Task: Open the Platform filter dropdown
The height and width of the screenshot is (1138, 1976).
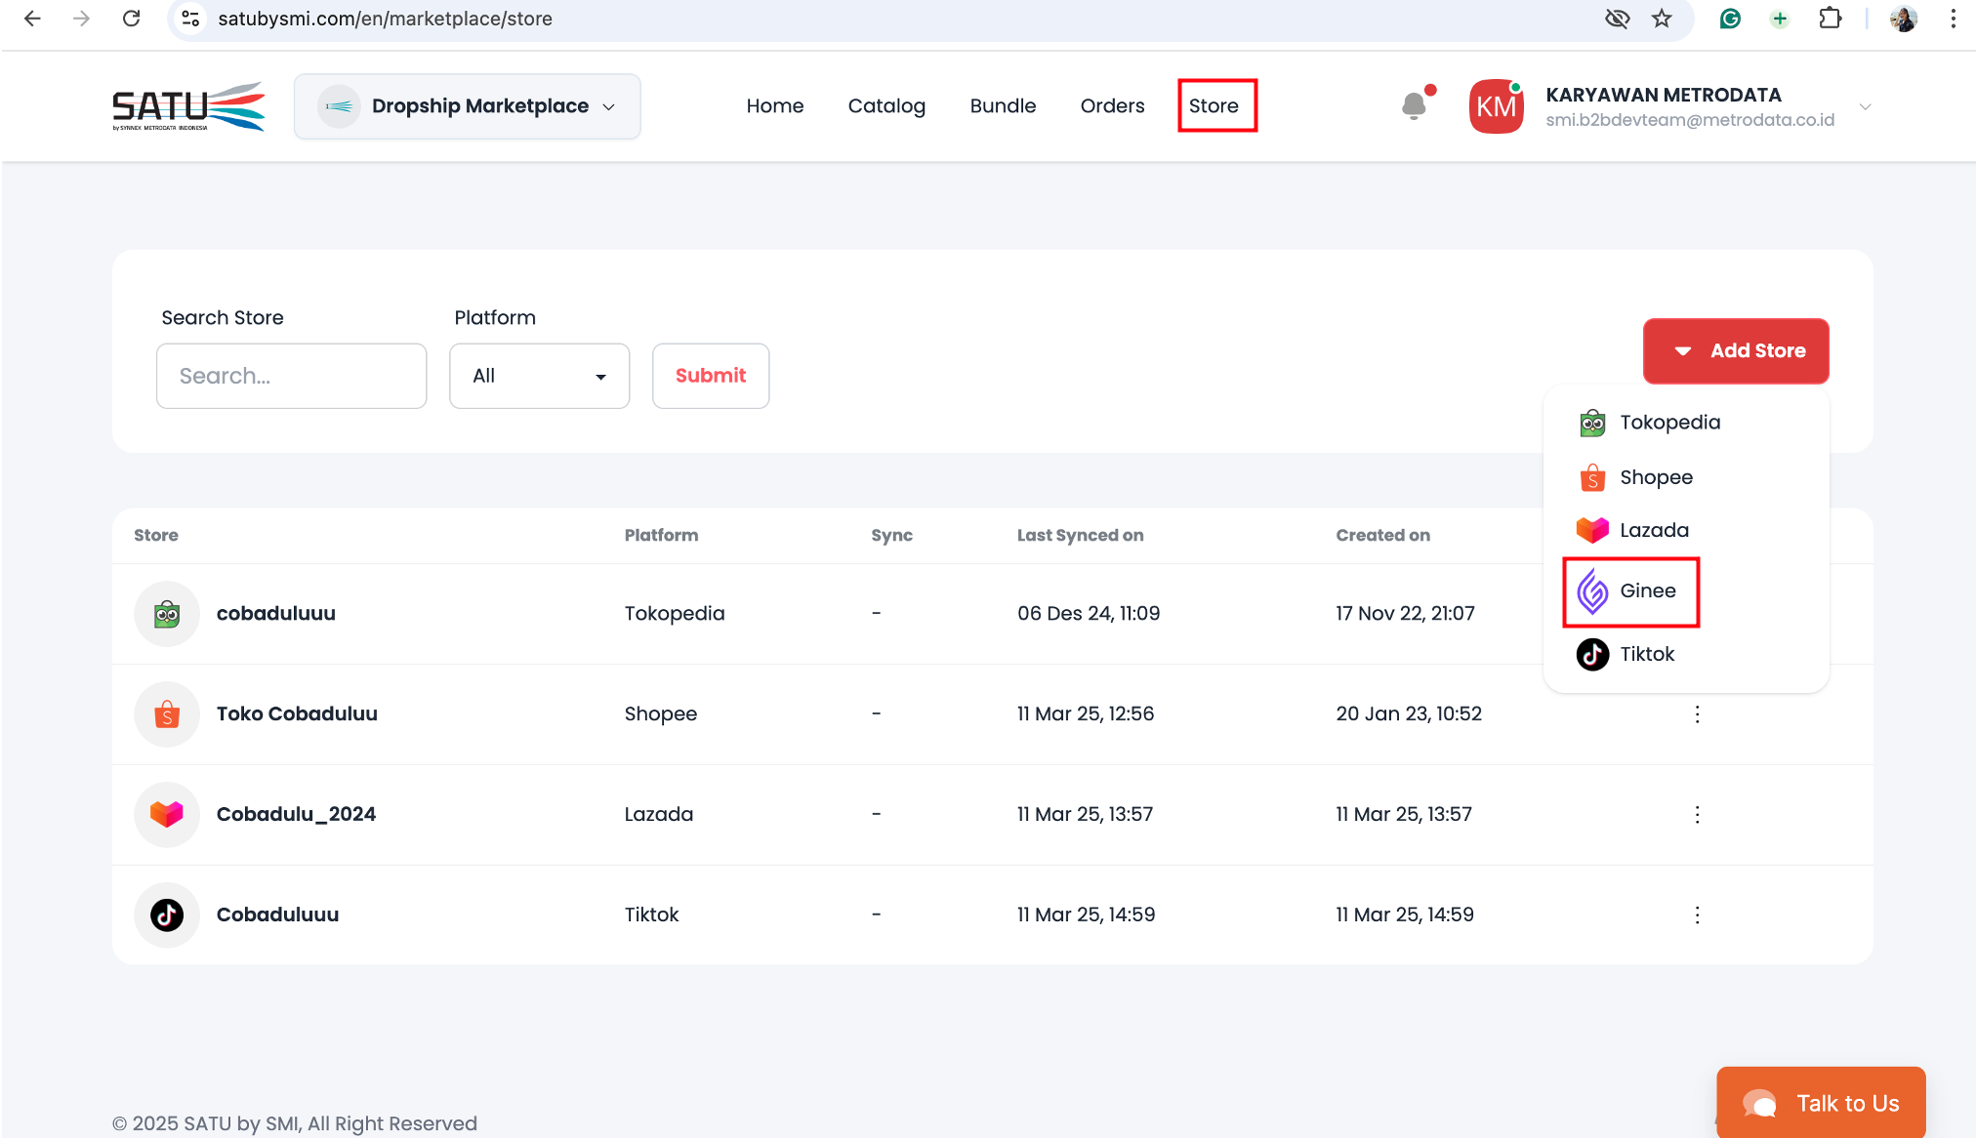Action: 539,376
